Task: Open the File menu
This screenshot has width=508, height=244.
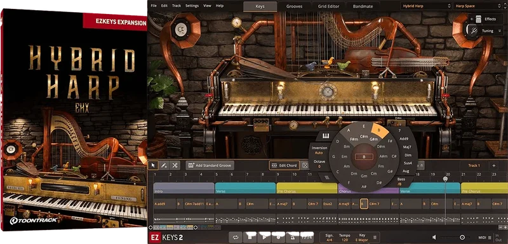Action: click(154, 6)
